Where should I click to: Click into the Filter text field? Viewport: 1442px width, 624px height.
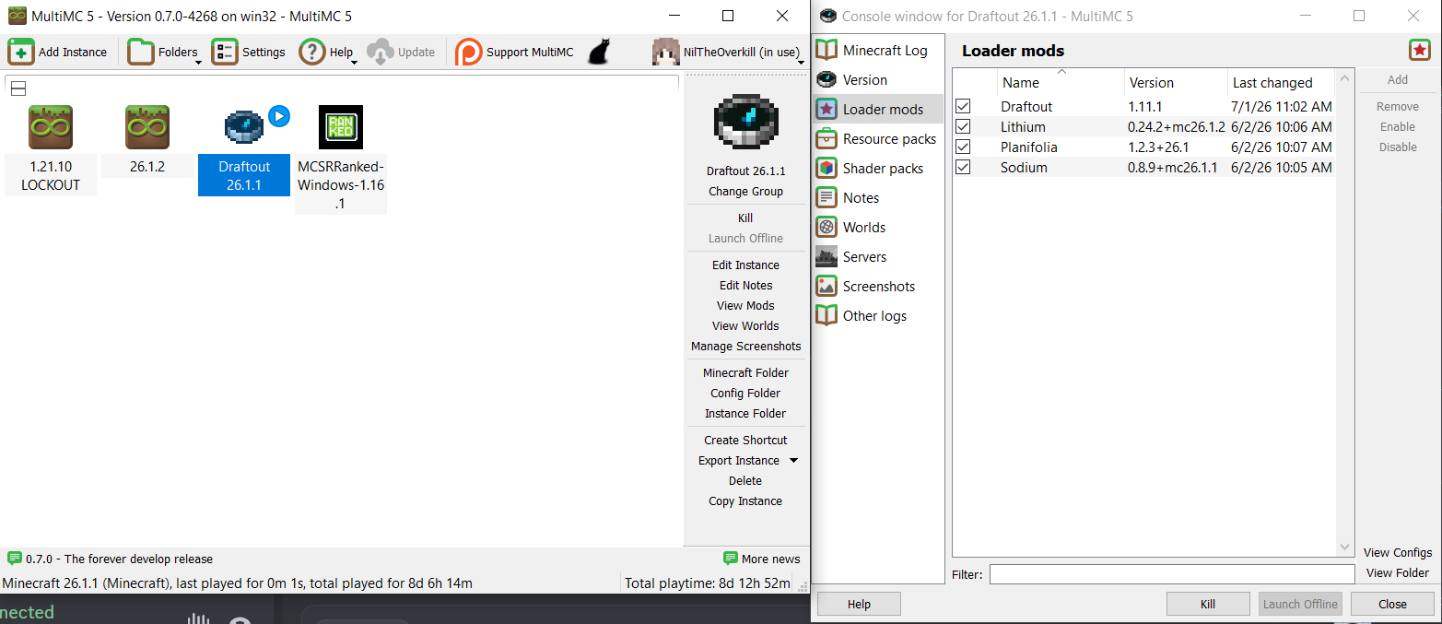tap(1172, 574)
